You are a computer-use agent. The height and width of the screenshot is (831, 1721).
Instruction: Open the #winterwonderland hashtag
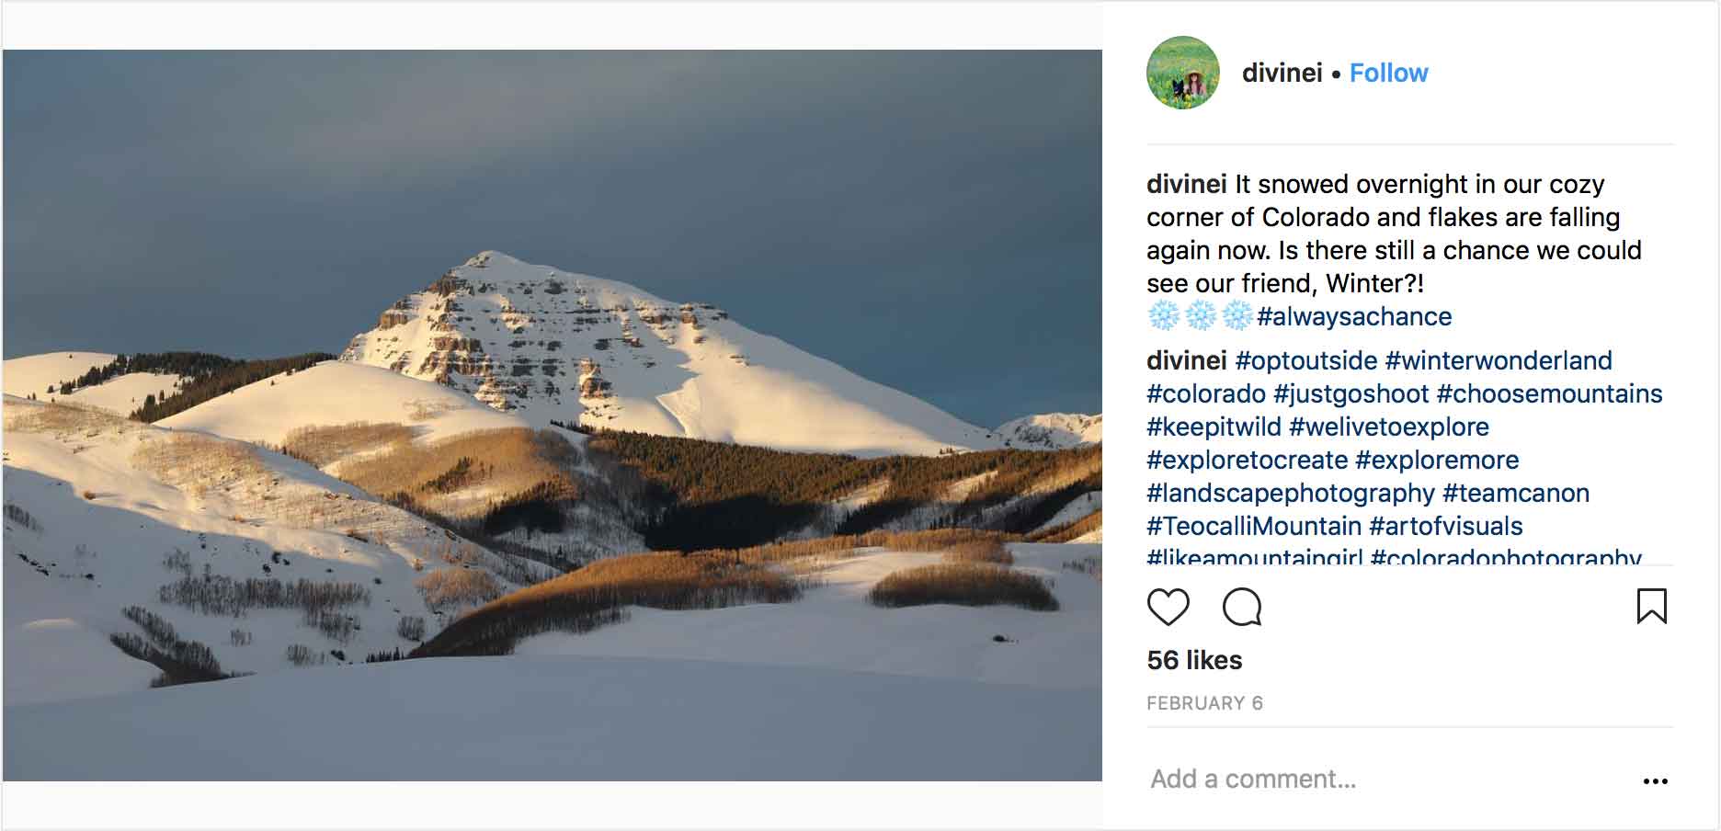(x=1499, y=361)
